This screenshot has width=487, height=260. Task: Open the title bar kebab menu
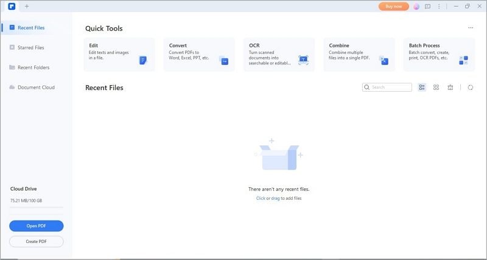(438, 7)
